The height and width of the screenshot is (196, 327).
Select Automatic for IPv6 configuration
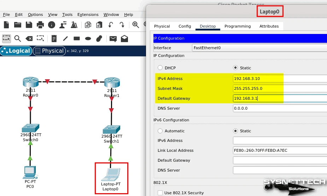(160, 131)
